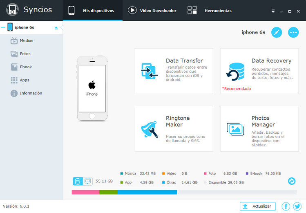
Task: Click the Otras blue color swatch
Action: 163,182
